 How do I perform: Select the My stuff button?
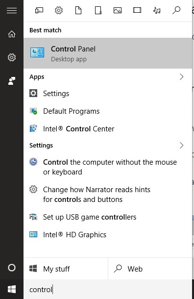tap(66, 269)
